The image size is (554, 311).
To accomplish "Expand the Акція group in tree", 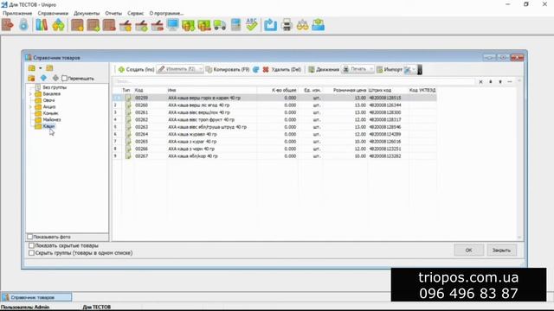I will (30, 107).
